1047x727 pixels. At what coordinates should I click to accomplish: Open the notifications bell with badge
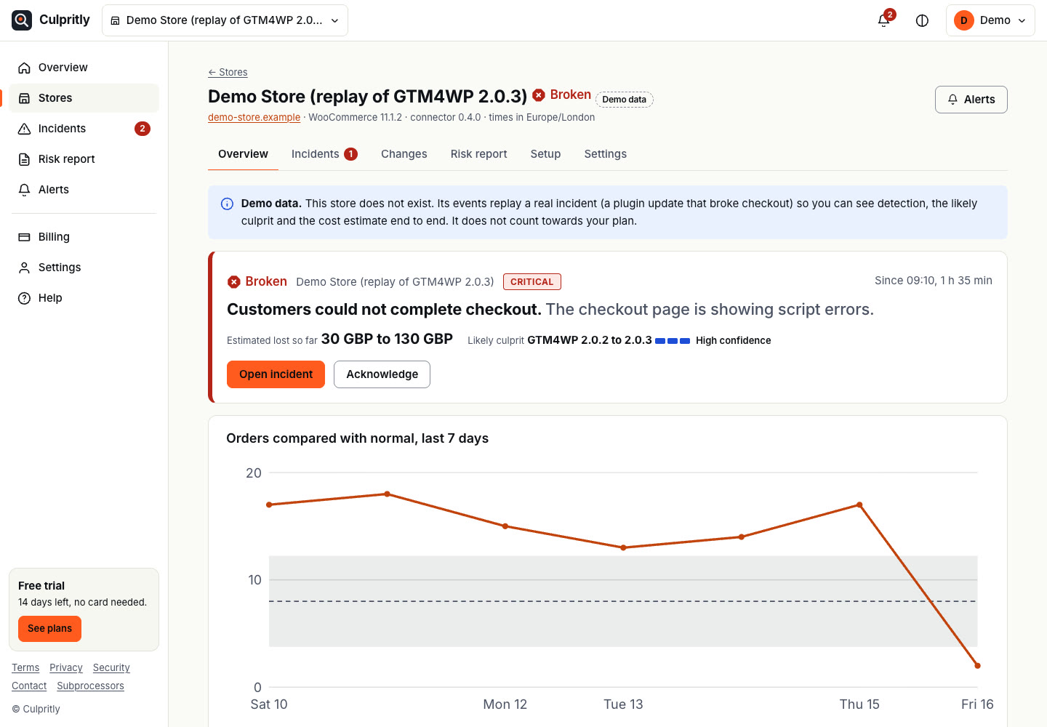884,20
